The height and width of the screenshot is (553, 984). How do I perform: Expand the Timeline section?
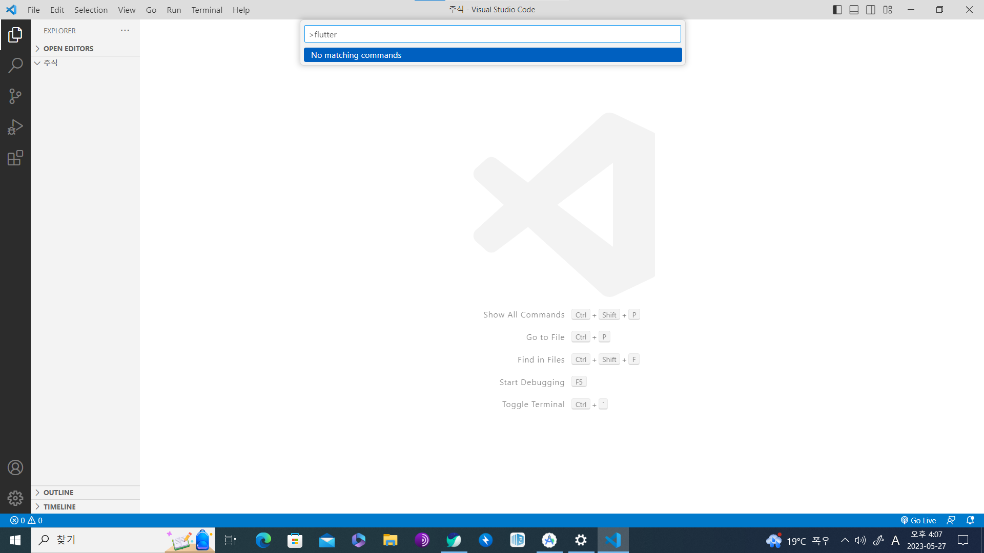click(x=85, y=507)
